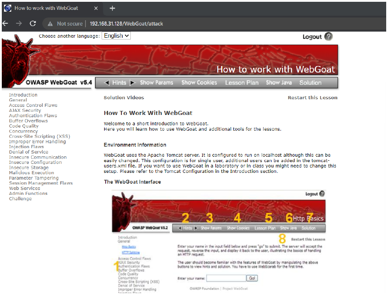Show previous hint with left arrow
This screenshot has height=295, width=388.
tap(107, 83)
